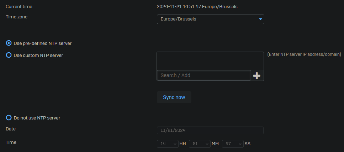Click the Enter NTP server IP address/domain hint

(304, 54)
